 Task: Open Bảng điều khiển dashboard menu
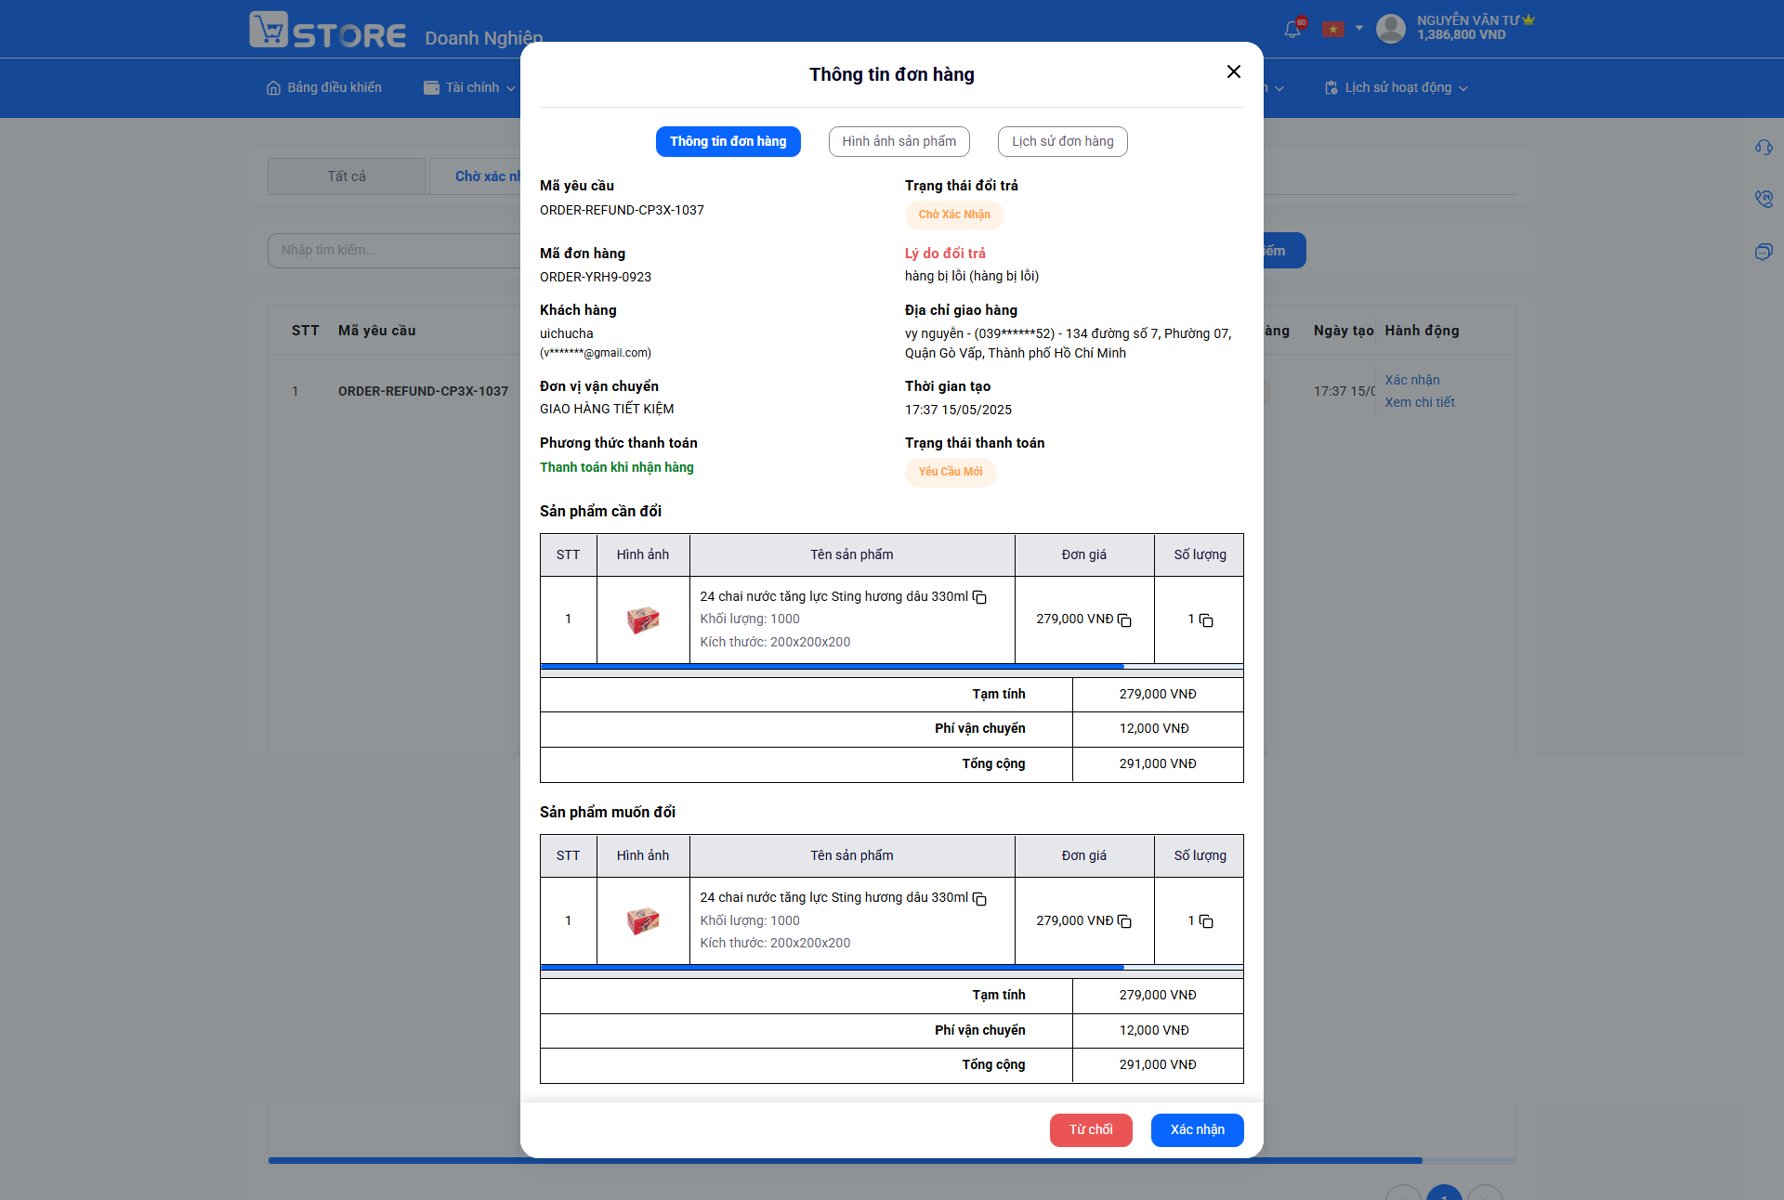pos(324,87)
